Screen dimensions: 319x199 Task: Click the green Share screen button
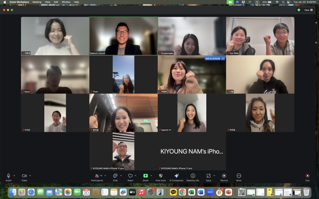(x=146, y=177)
